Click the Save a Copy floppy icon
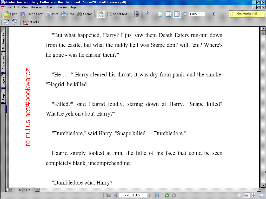Image resolution: width=266 pixels, height=199 pixels. click(x=23, y=14)
